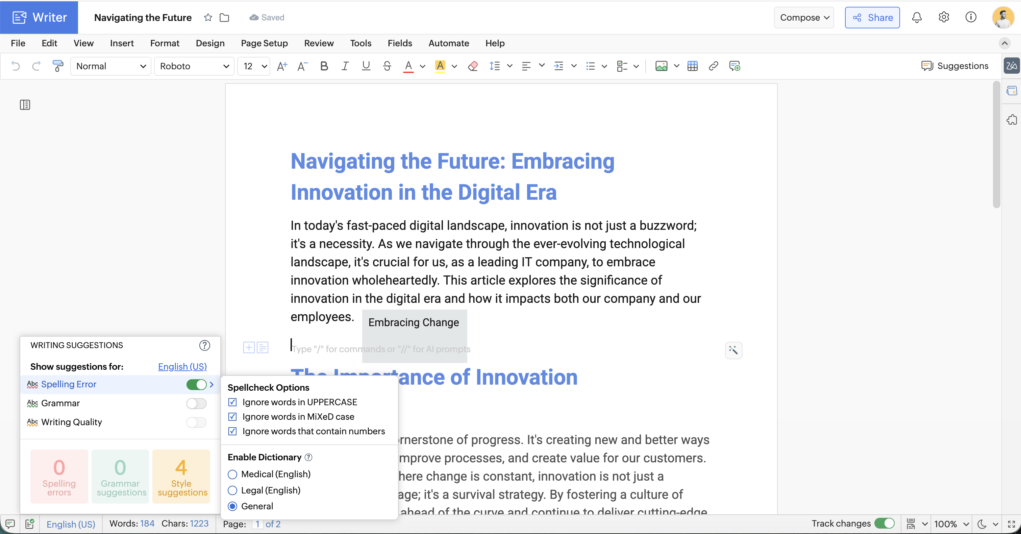Click the Share button
The width and height of the screenshot is (1021, 534).
[872, 18]
